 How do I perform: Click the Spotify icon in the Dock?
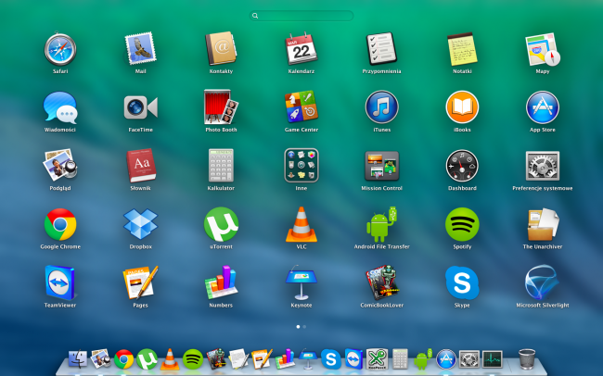coord(193,359)
